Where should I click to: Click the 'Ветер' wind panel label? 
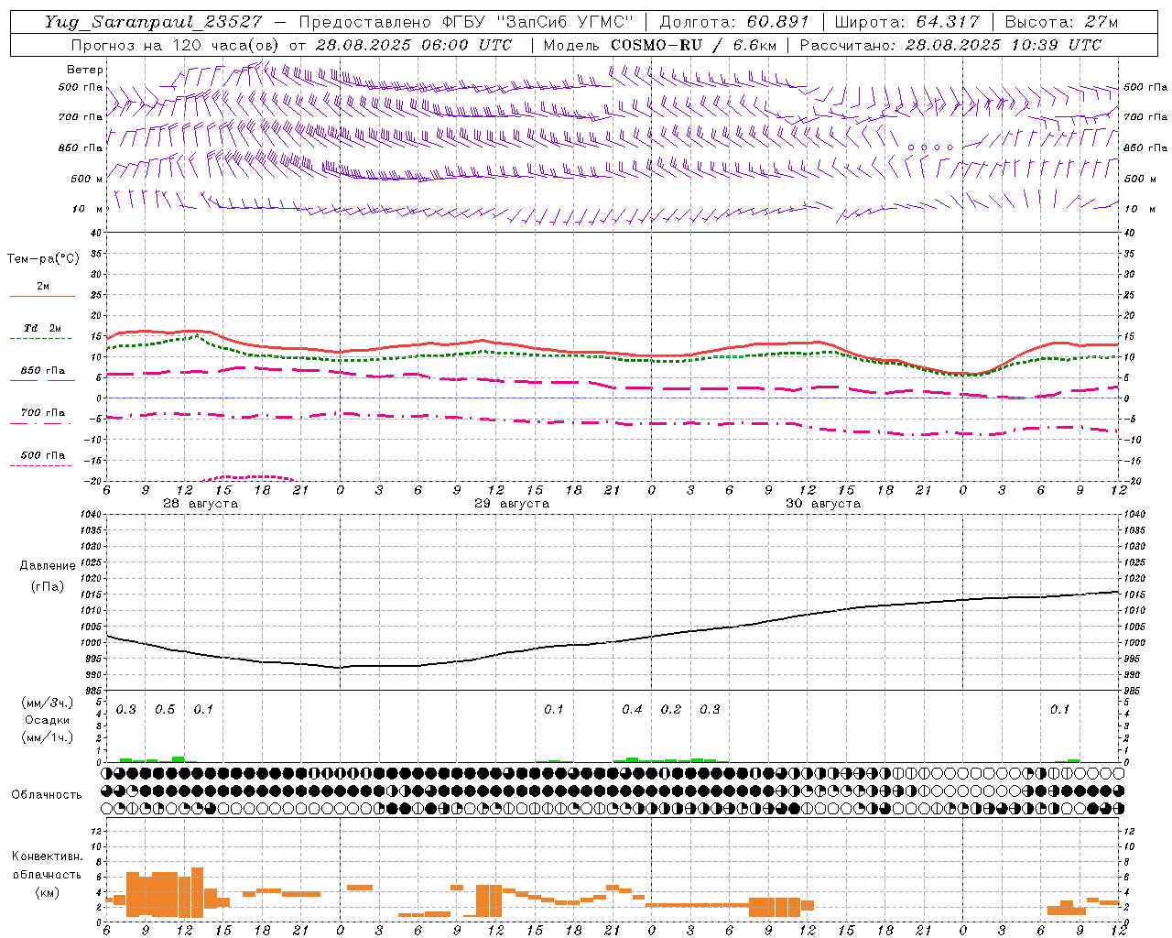pyautogui.click(x=85, y=70)
